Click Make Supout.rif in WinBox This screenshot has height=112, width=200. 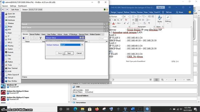13,75
